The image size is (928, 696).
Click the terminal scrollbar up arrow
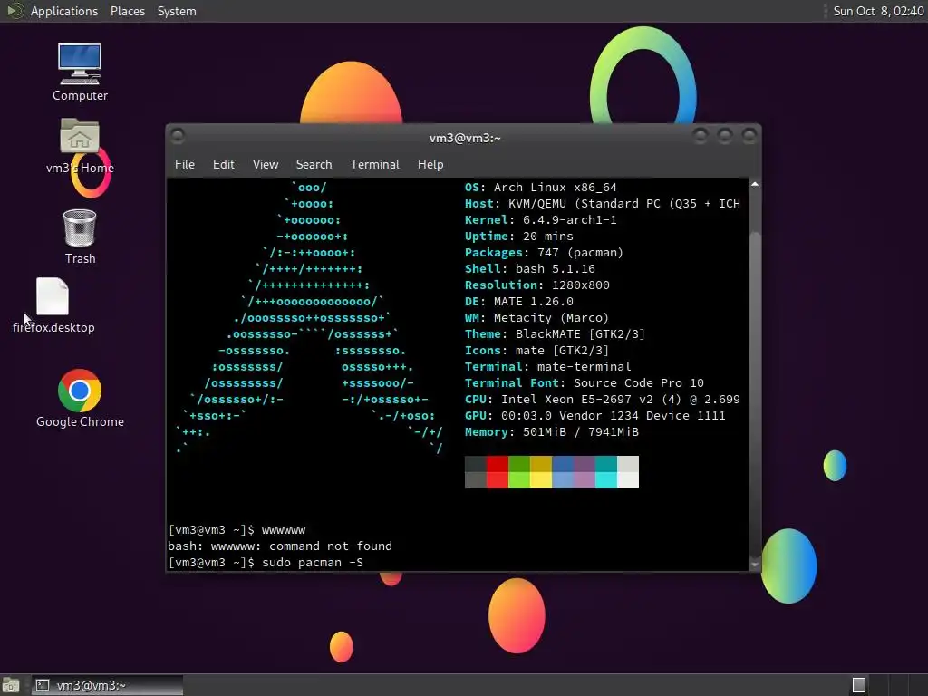click(x=755, y=185)
